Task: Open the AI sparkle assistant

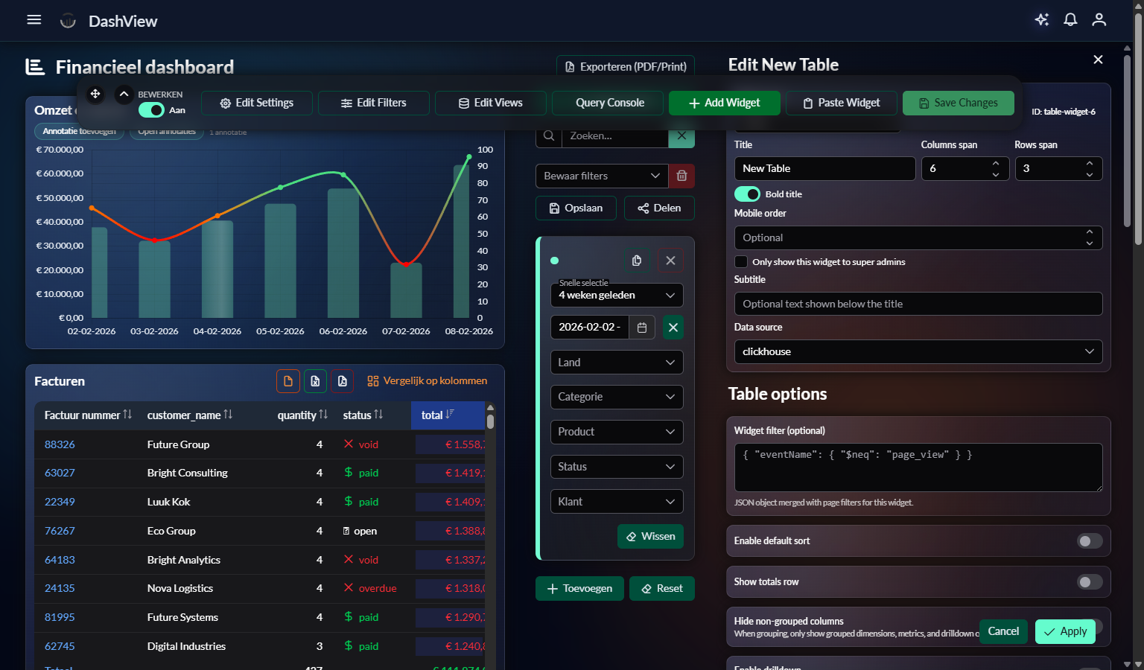Action: 1041,20
